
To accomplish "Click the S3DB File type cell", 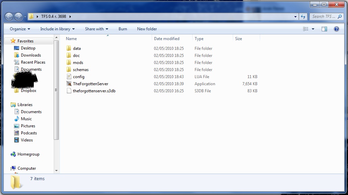I will coord(203,91).
